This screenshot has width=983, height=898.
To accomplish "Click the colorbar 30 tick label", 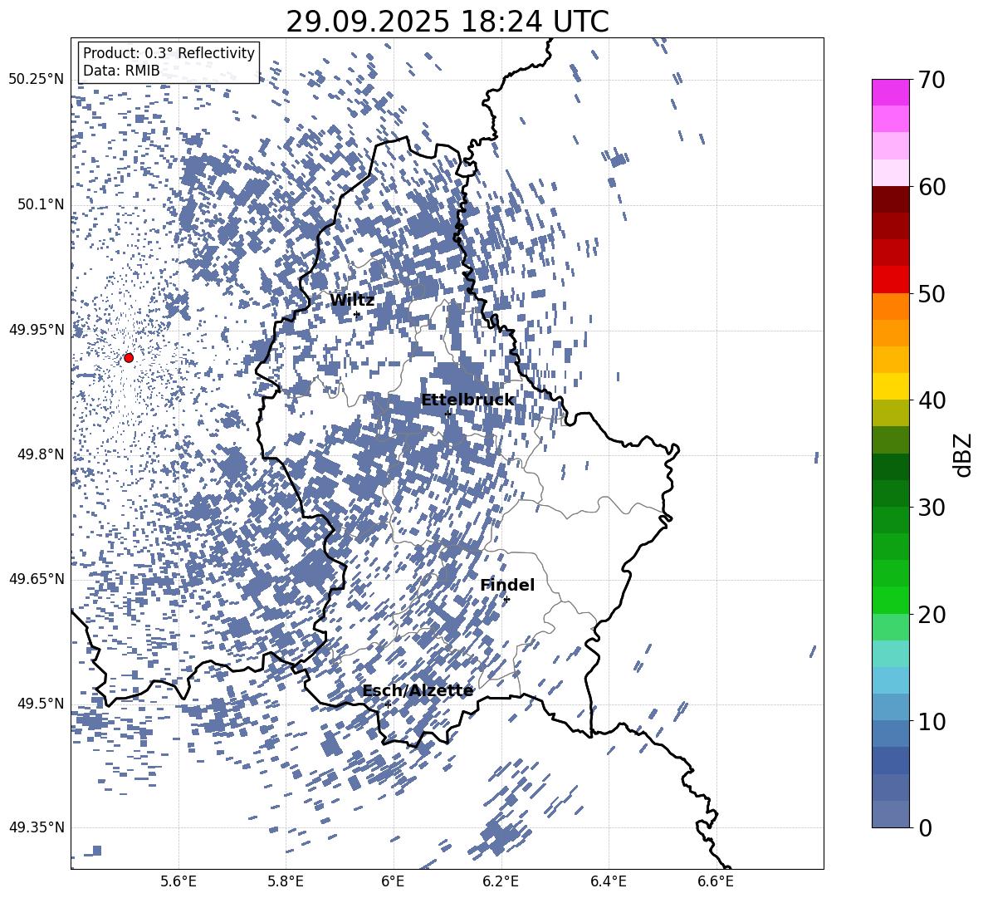I will coord(932,508).
